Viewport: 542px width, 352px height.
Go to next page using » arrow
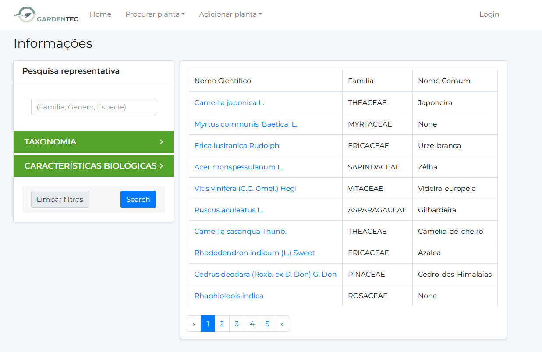click(x=282, y=324)
